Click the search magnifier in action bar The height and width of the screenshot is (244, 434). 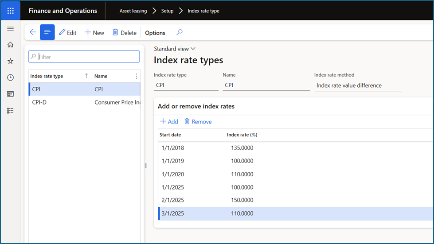[180, 32]
